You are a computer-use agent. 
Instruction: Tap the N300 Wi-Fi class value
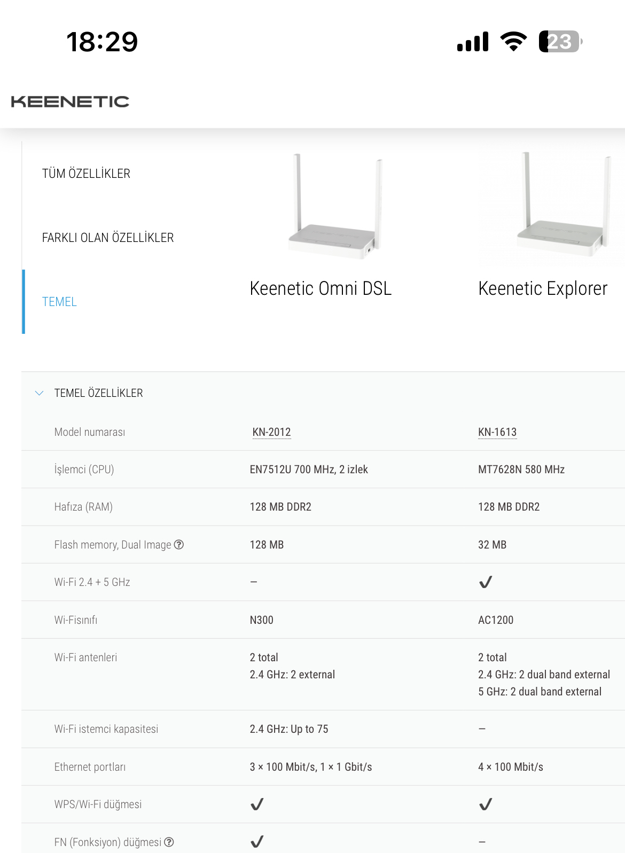pos(261,620)
